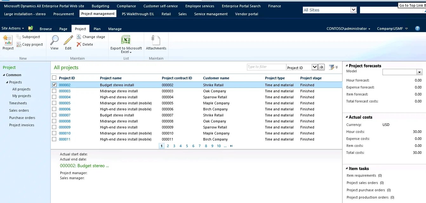
Task: Open Project invoices in left navigation
Action: 22,125
